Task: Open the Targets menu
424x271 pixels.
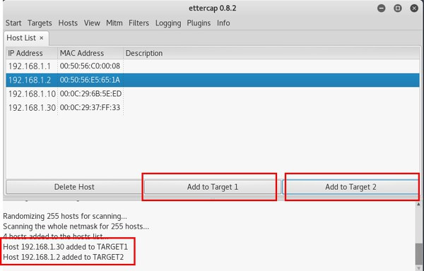Action: (x=40, y=23)
